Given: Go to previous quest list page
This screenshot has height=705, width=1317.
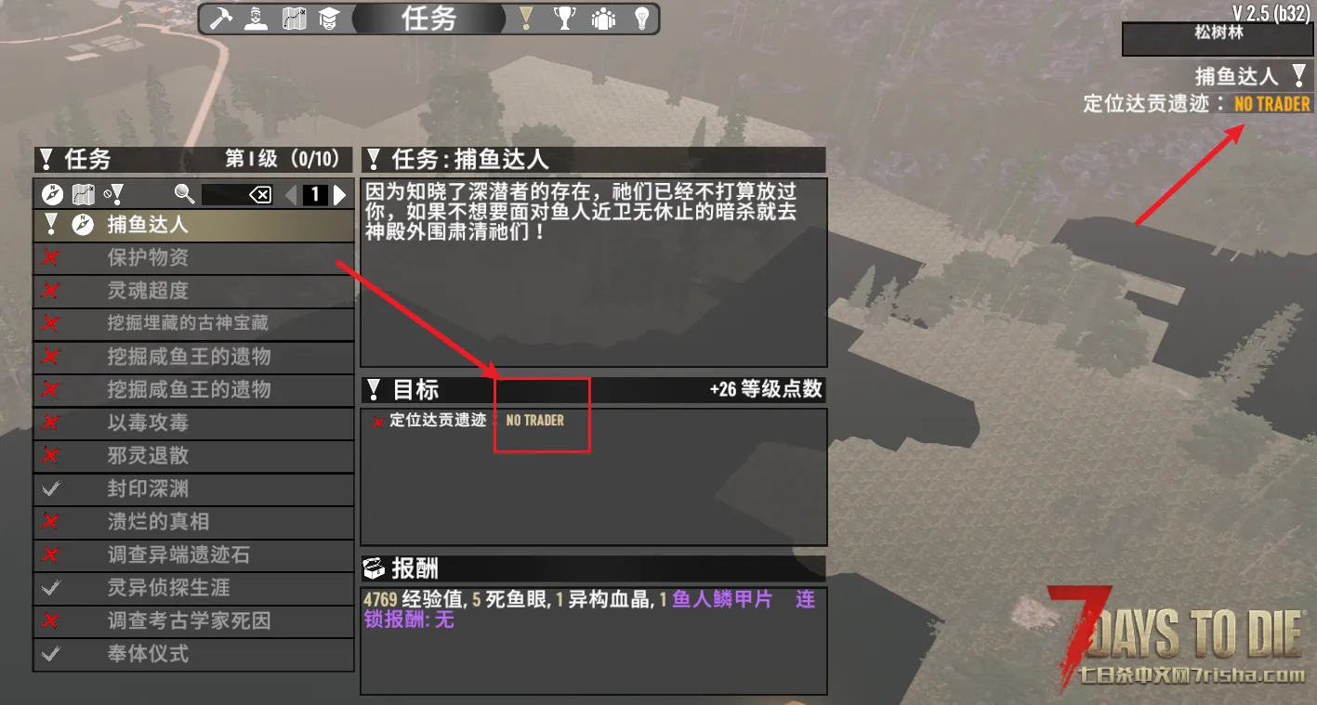Looking at the screenshot, I should click(291, 194).
